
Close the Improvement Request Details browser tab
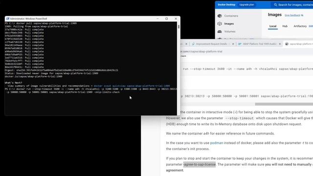pos(233,44)
